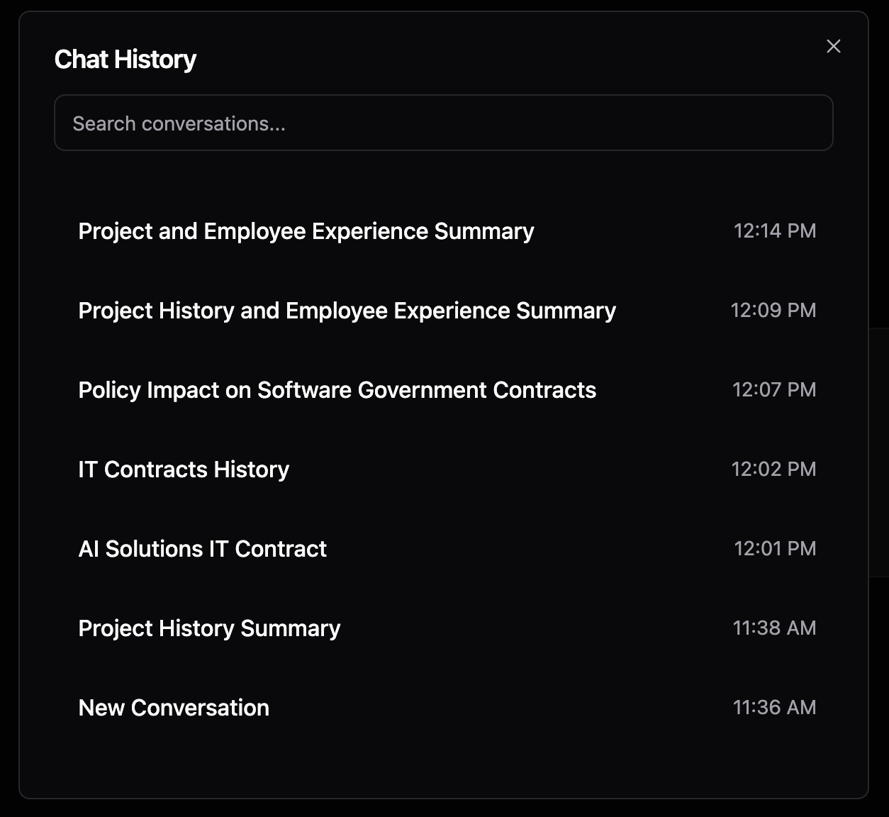Viewport: 889px width, 817px height.
Task: Open the AI Solutions IT Contract chat
Action: [203, 548]
